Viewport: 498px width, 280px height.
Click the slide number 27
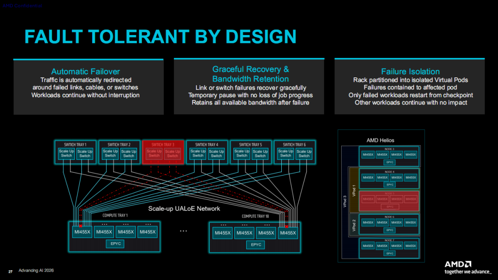point(11,272)
